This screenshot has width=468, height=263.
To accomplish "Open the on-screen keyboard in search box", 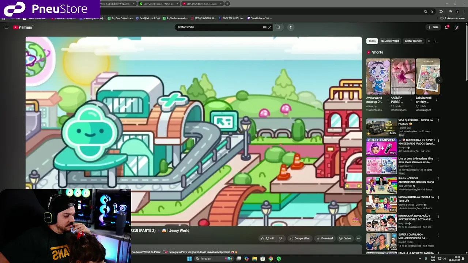I will click(x=264, y=27).
